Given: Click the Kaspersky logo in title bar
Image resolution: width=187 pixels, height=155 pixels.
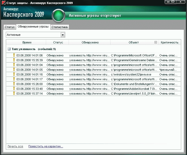Looking at the screenshot, I should (4, 3).
